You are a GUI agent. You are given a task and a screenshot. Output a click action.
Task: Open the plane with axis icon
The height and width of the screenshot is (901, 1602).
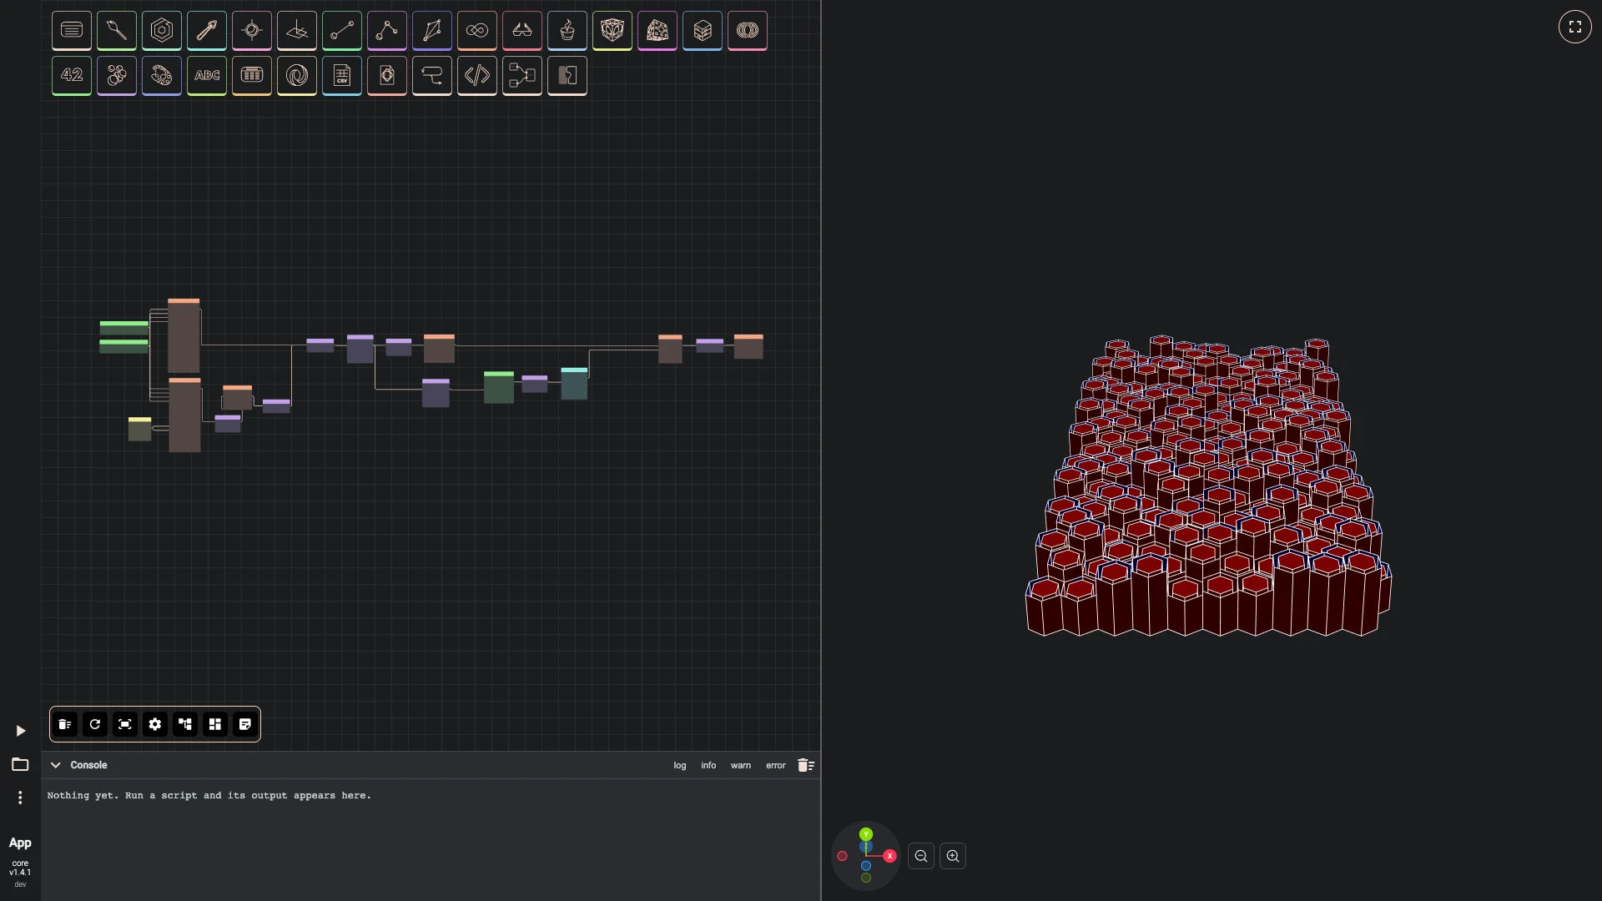[x=297, y=31]
